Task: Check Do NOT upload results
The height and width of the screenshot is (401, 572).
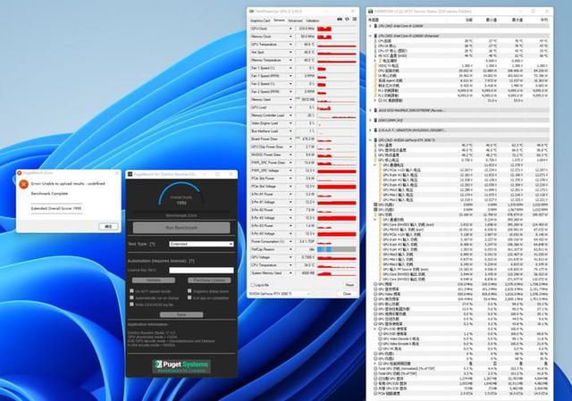Action: (131, 291)
